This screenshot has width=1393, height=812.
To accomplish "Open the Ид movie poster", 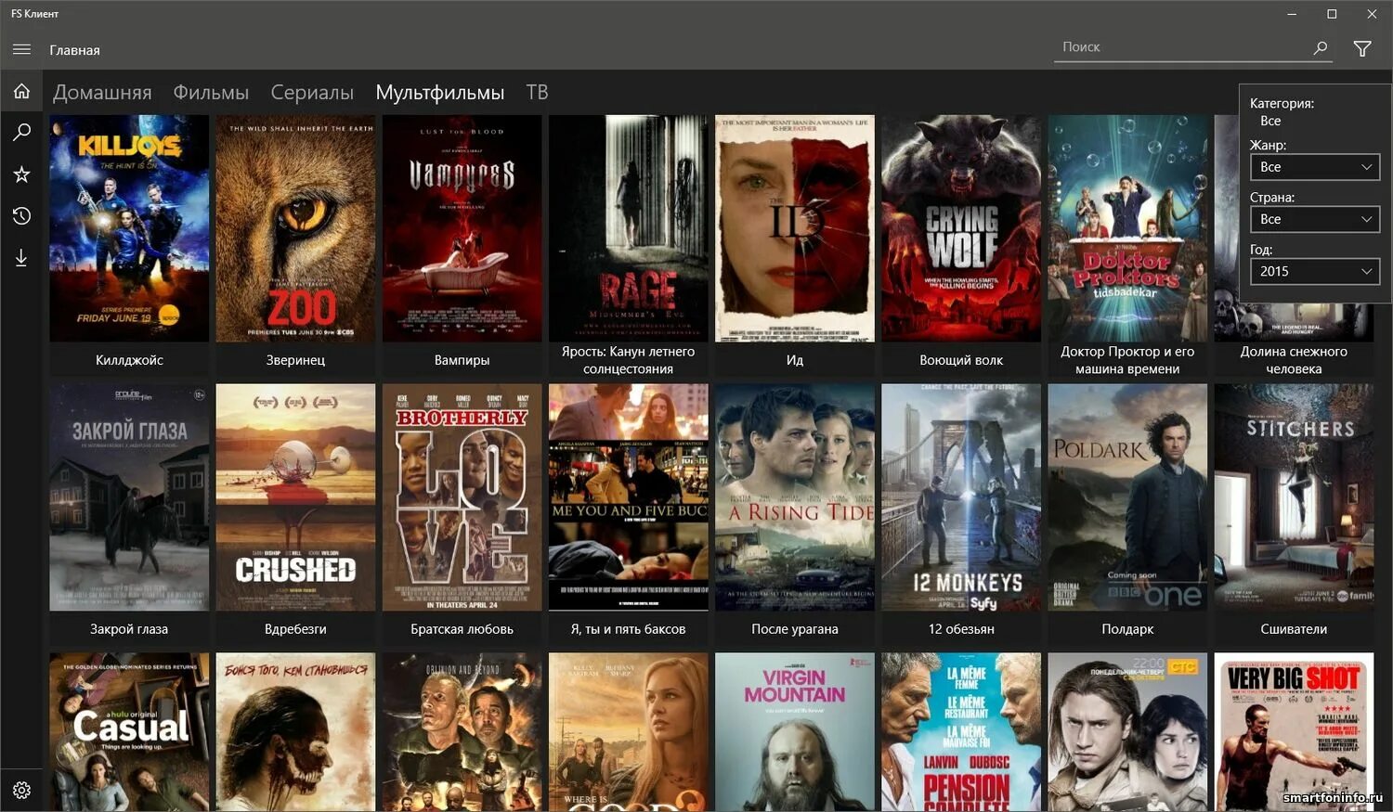I will (795, 228).
